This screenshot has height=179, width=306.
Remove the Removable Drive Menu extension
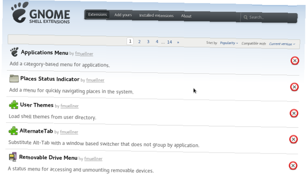pos(293,166)
